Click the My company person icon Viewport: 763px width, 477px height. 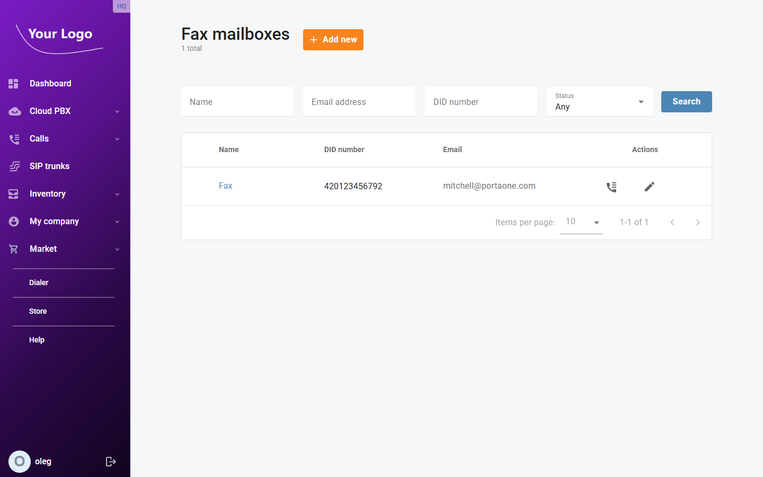(x=13, y=221)
